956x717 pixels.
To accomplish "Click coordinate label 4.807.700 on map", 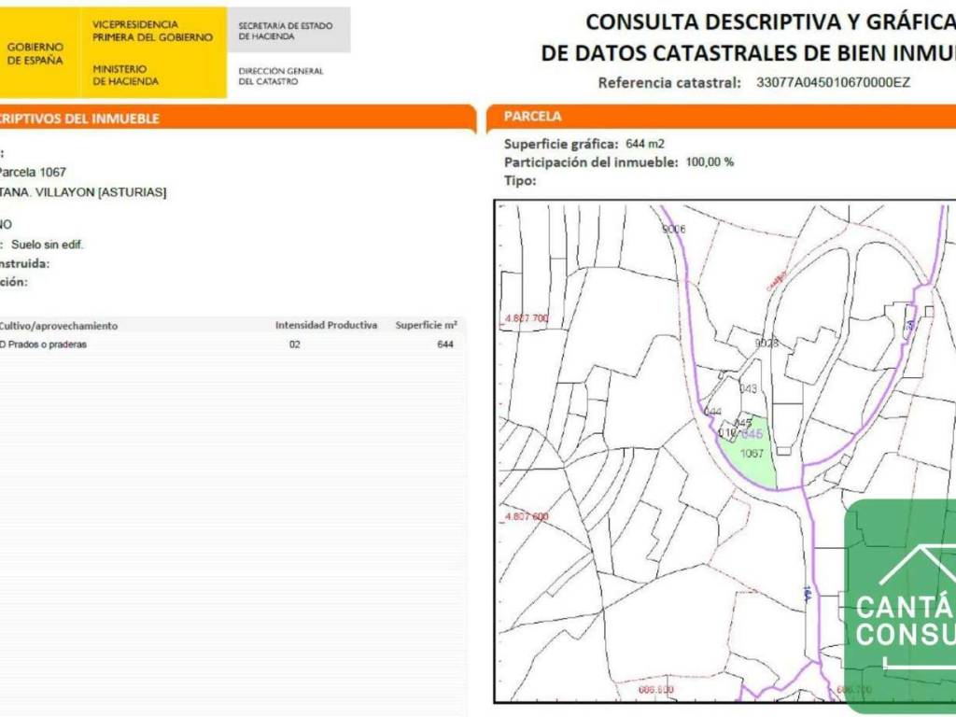I will tap(527, 318).
